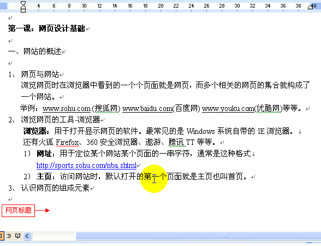
Task: Click the bold word 主页：
Action: point(46,177)
